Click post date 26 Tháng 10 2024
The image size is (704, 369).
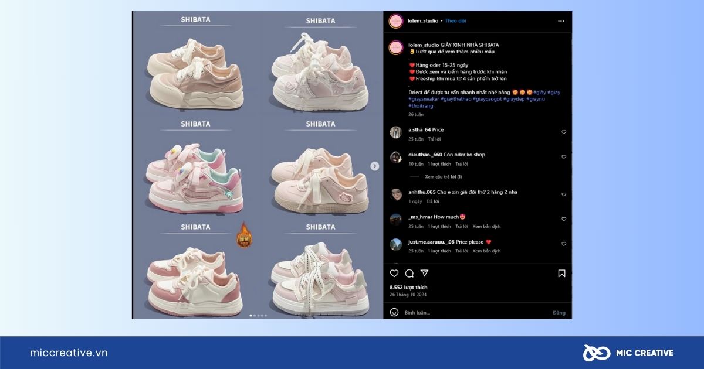click(409, 295)
